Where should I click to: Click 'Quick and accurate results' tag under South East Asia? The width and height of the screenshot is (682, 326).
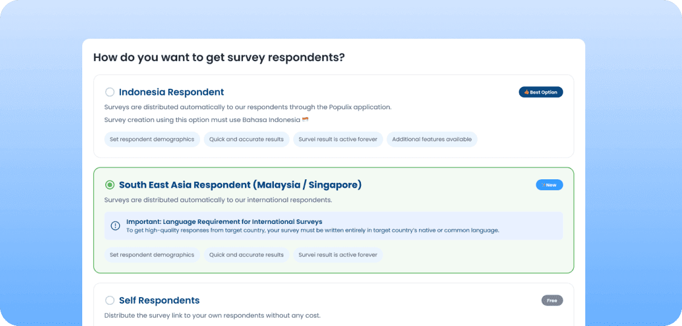[x=246, y=255]
